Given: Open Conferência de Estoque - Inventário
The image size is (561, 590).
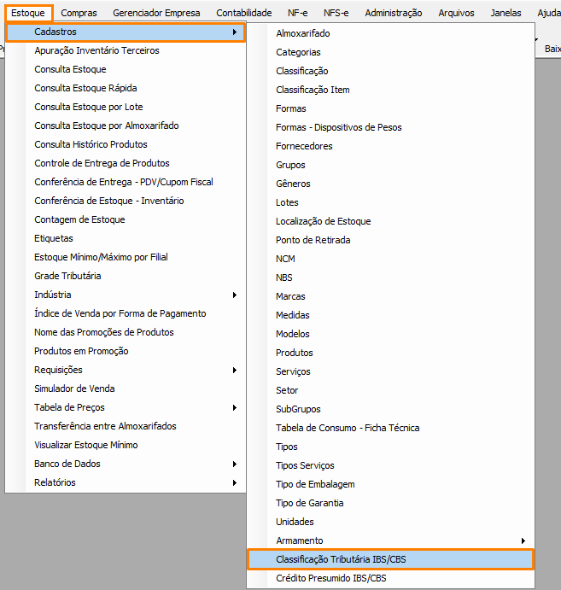Looking at the screenshot, I should (126, 201).
